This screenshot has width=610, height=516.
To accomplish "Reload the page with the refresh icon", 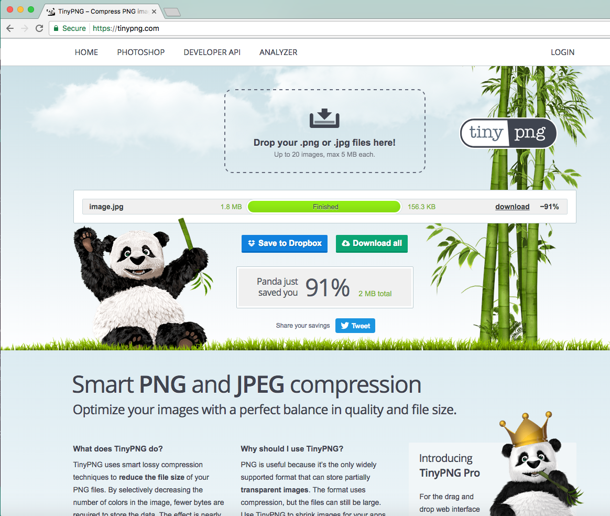I will (x=39, y=28).
